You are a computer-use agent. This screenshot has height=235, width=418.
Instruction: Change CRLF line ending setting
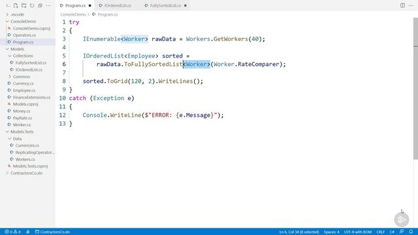click(380, 232)
